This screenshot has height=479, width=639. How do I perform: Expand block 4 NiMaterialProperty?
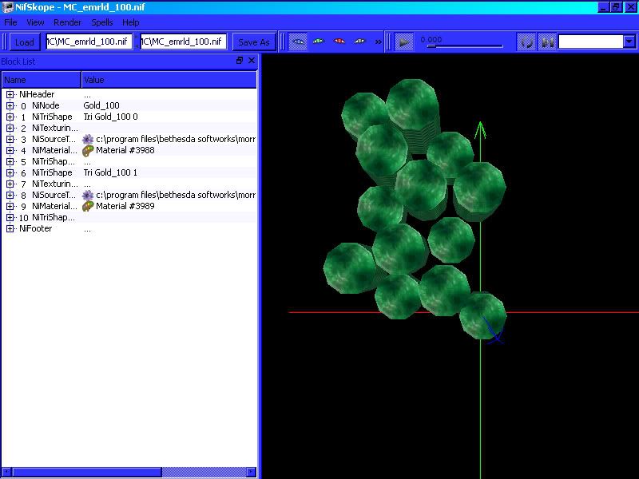click(x=10, y=150)
